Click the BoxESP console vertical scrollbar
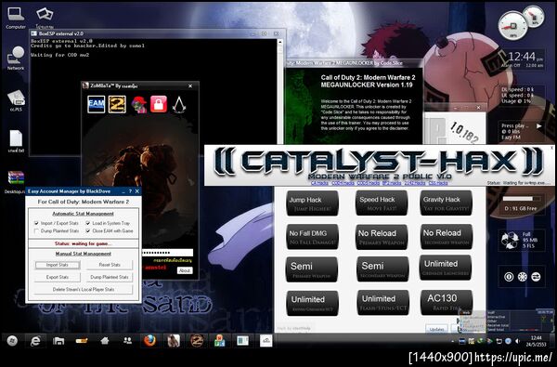 [x=280, y=93]
